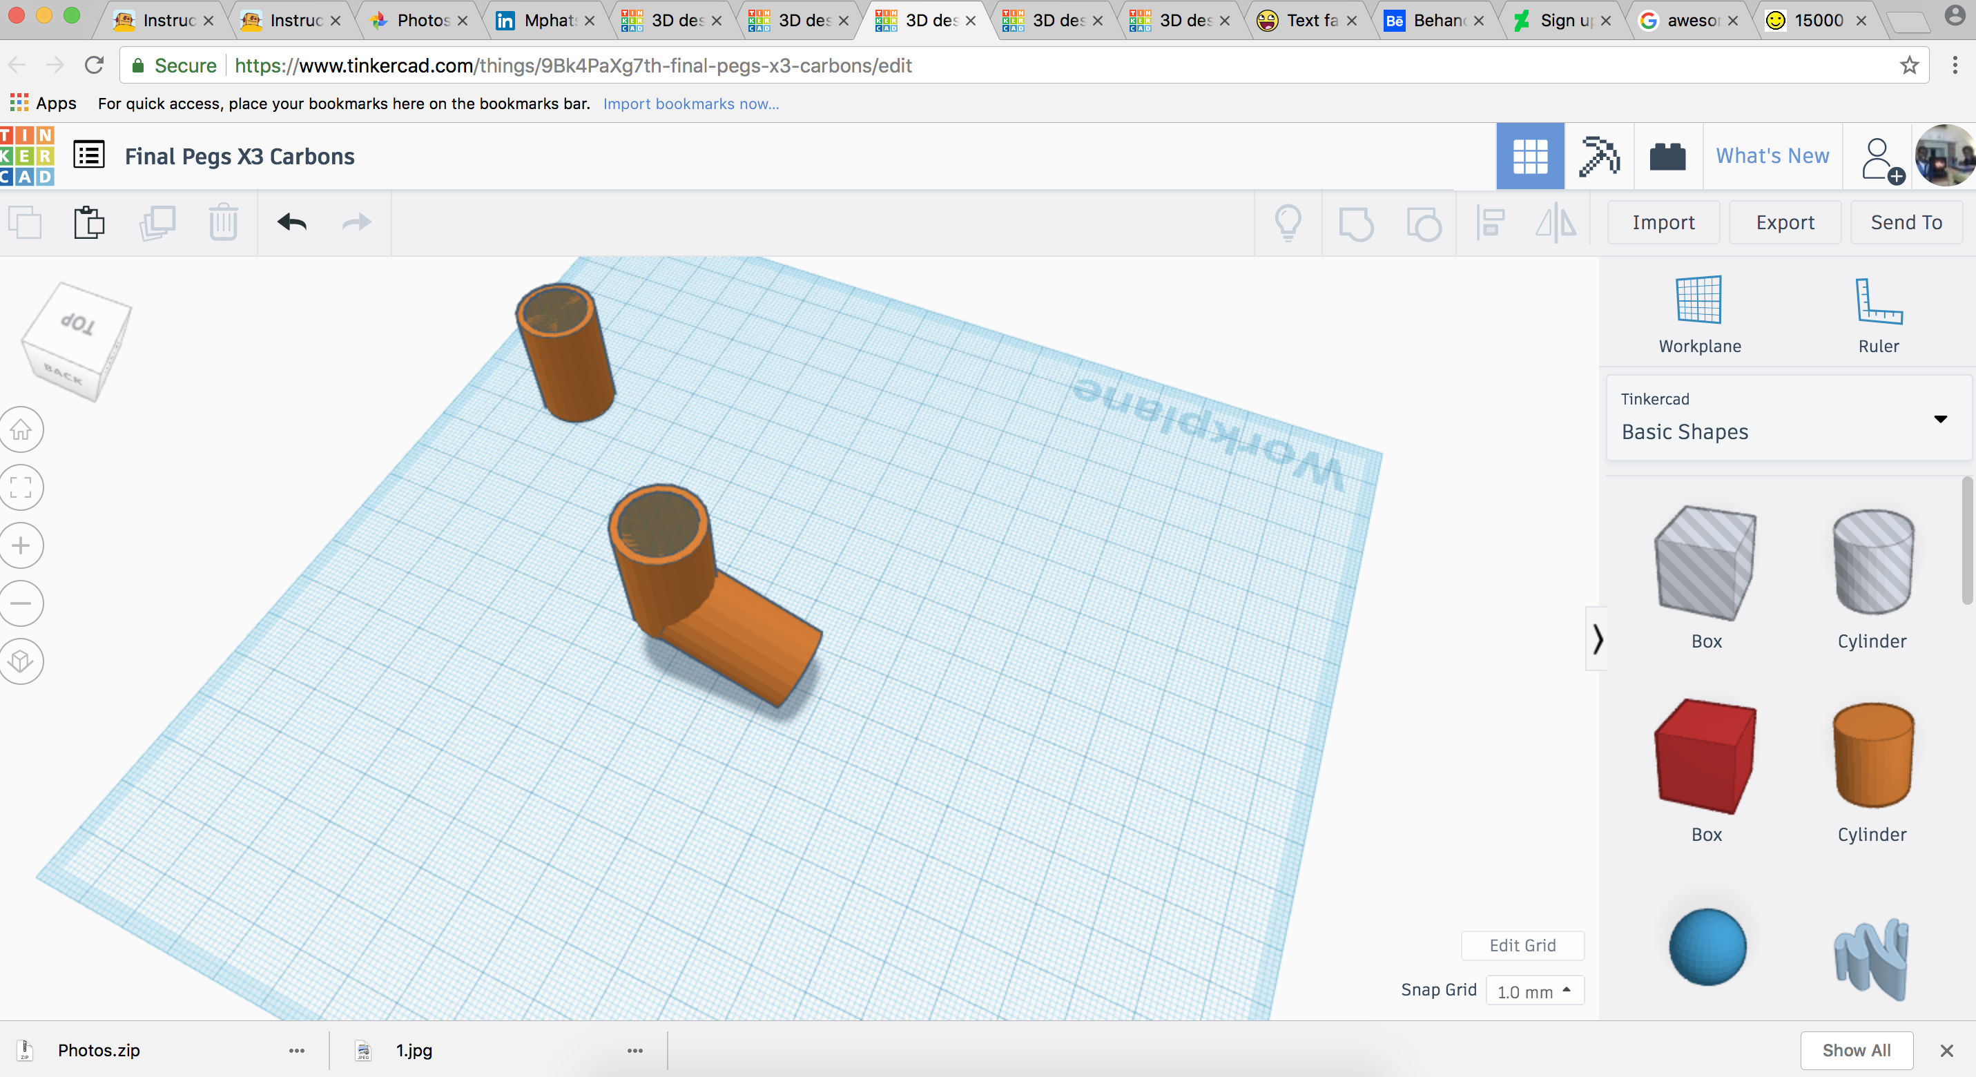Screen dimensions: 1976x1077
Task: Click the Export button
Action: tap(1784, 222)
